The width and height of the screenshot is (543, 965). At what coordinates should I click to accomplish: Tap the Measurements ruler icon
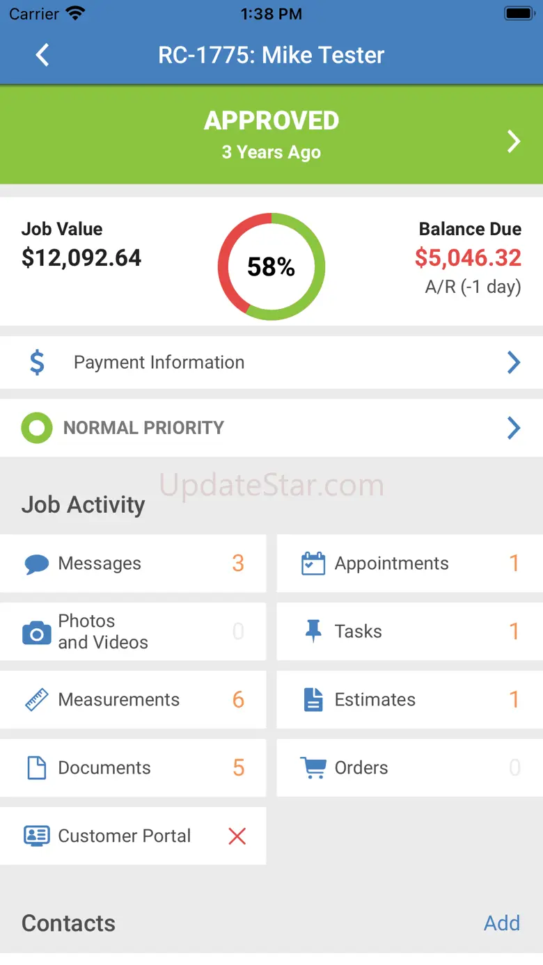click(36, 700)
